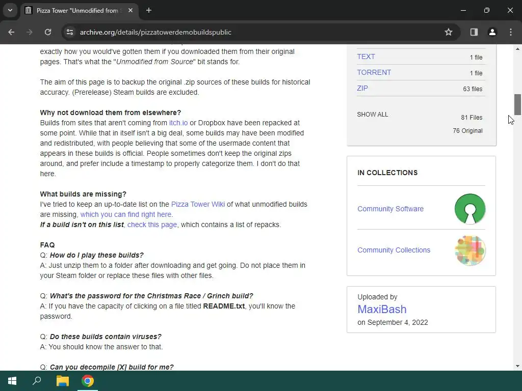Click the Community Software green logo

pos(469,209)
